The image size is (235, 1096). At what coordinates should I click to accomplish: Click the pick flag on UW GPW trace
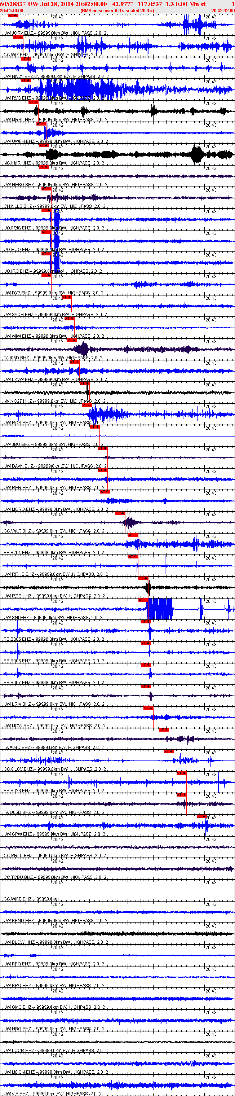tap(201, 816)
